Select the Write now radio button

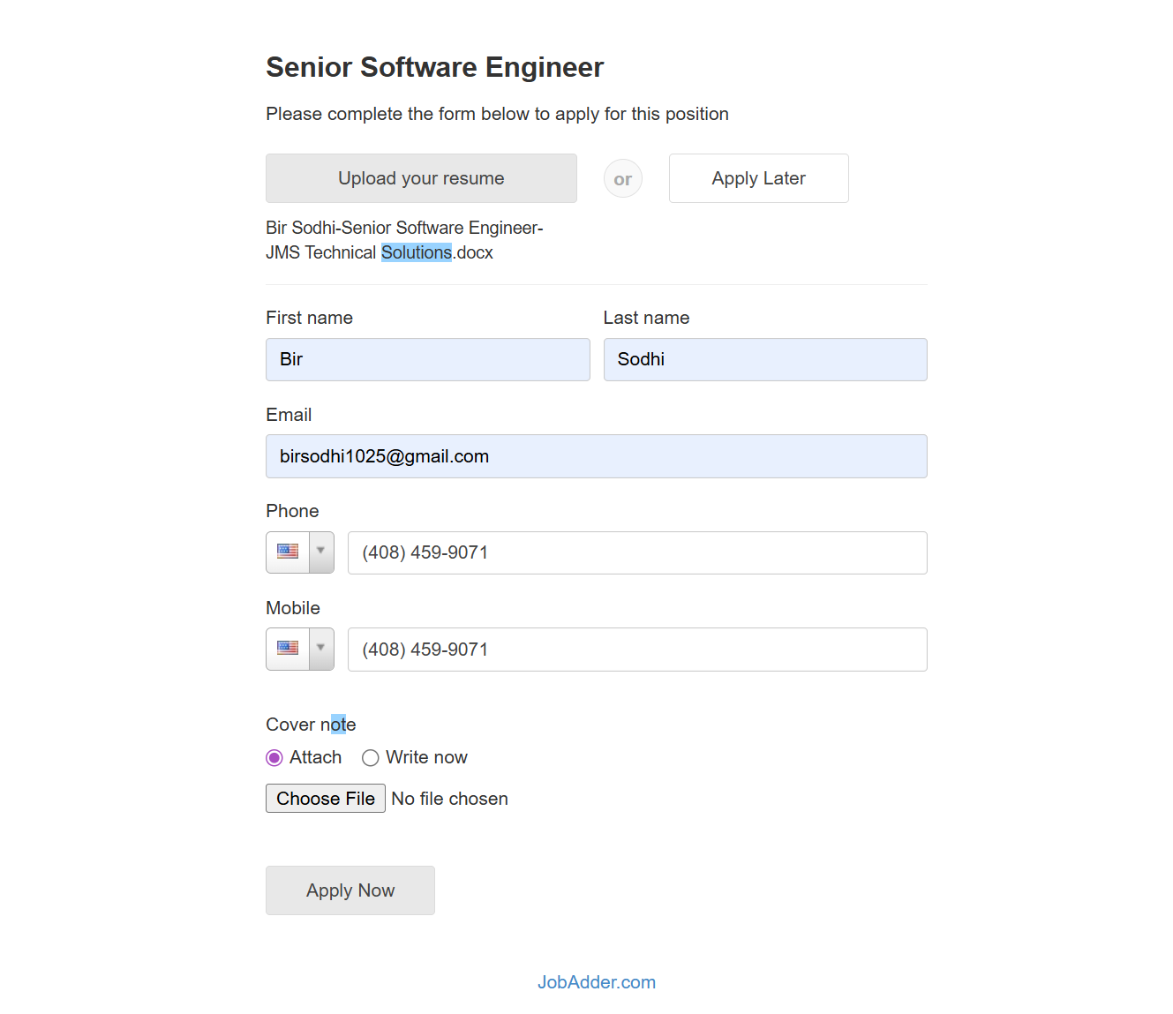click(371, 758)
